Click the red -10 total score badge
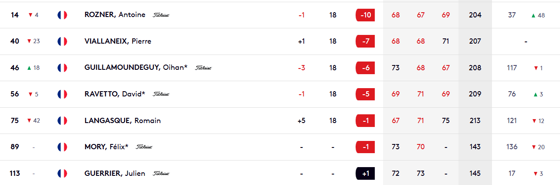This screenshot has width=560, height=185. [x=365, y=15]
